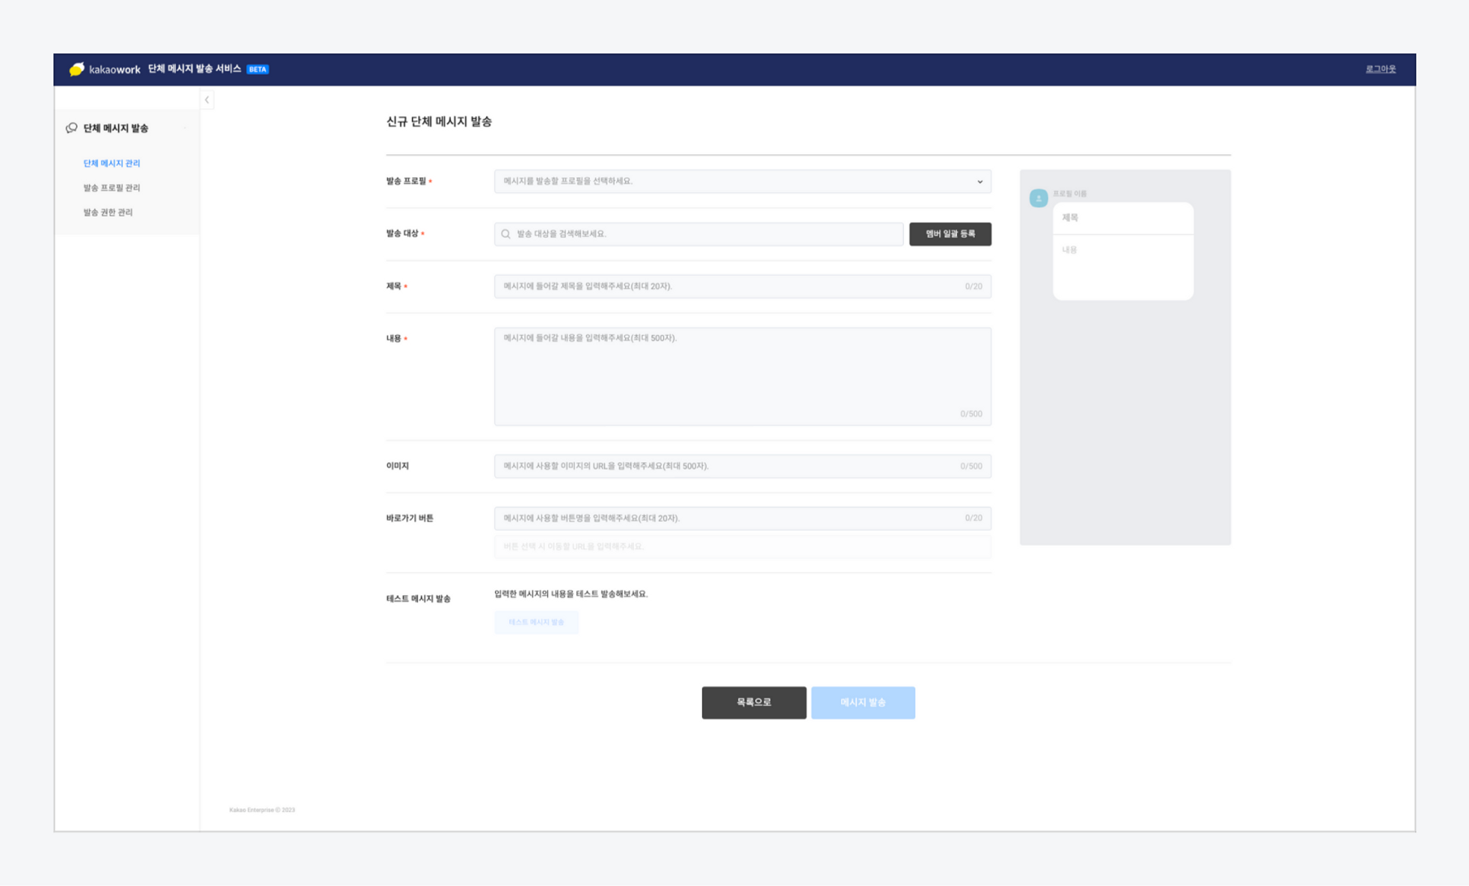Click the 목록으로 button
The image size is (1469, 886).
point(754,702)
